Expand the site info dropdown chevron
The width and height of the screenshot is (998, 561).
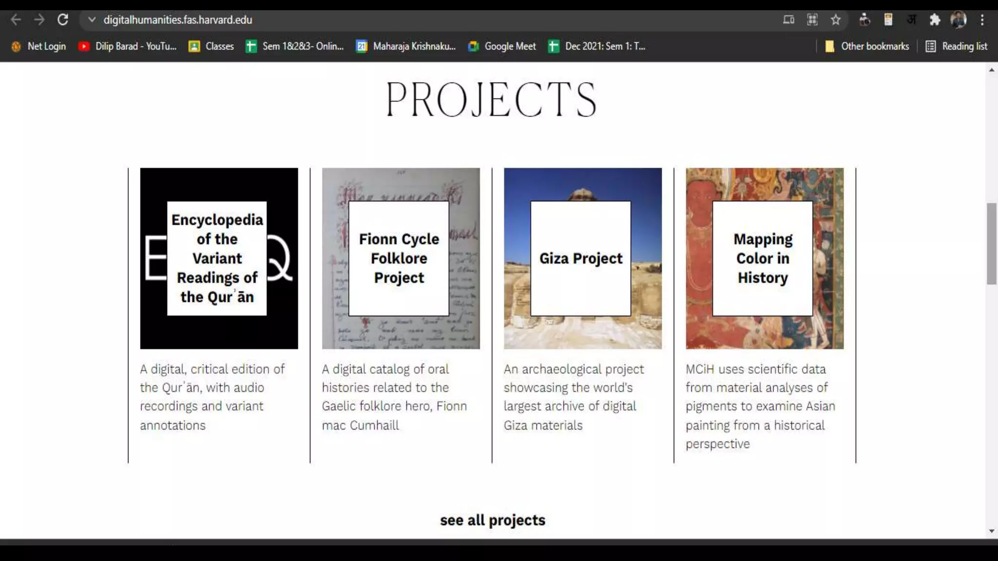[92, 20]
